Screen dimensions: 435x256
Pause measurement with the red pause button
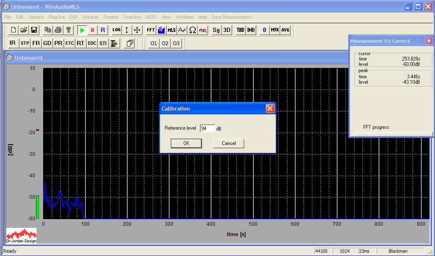(92, 30)
